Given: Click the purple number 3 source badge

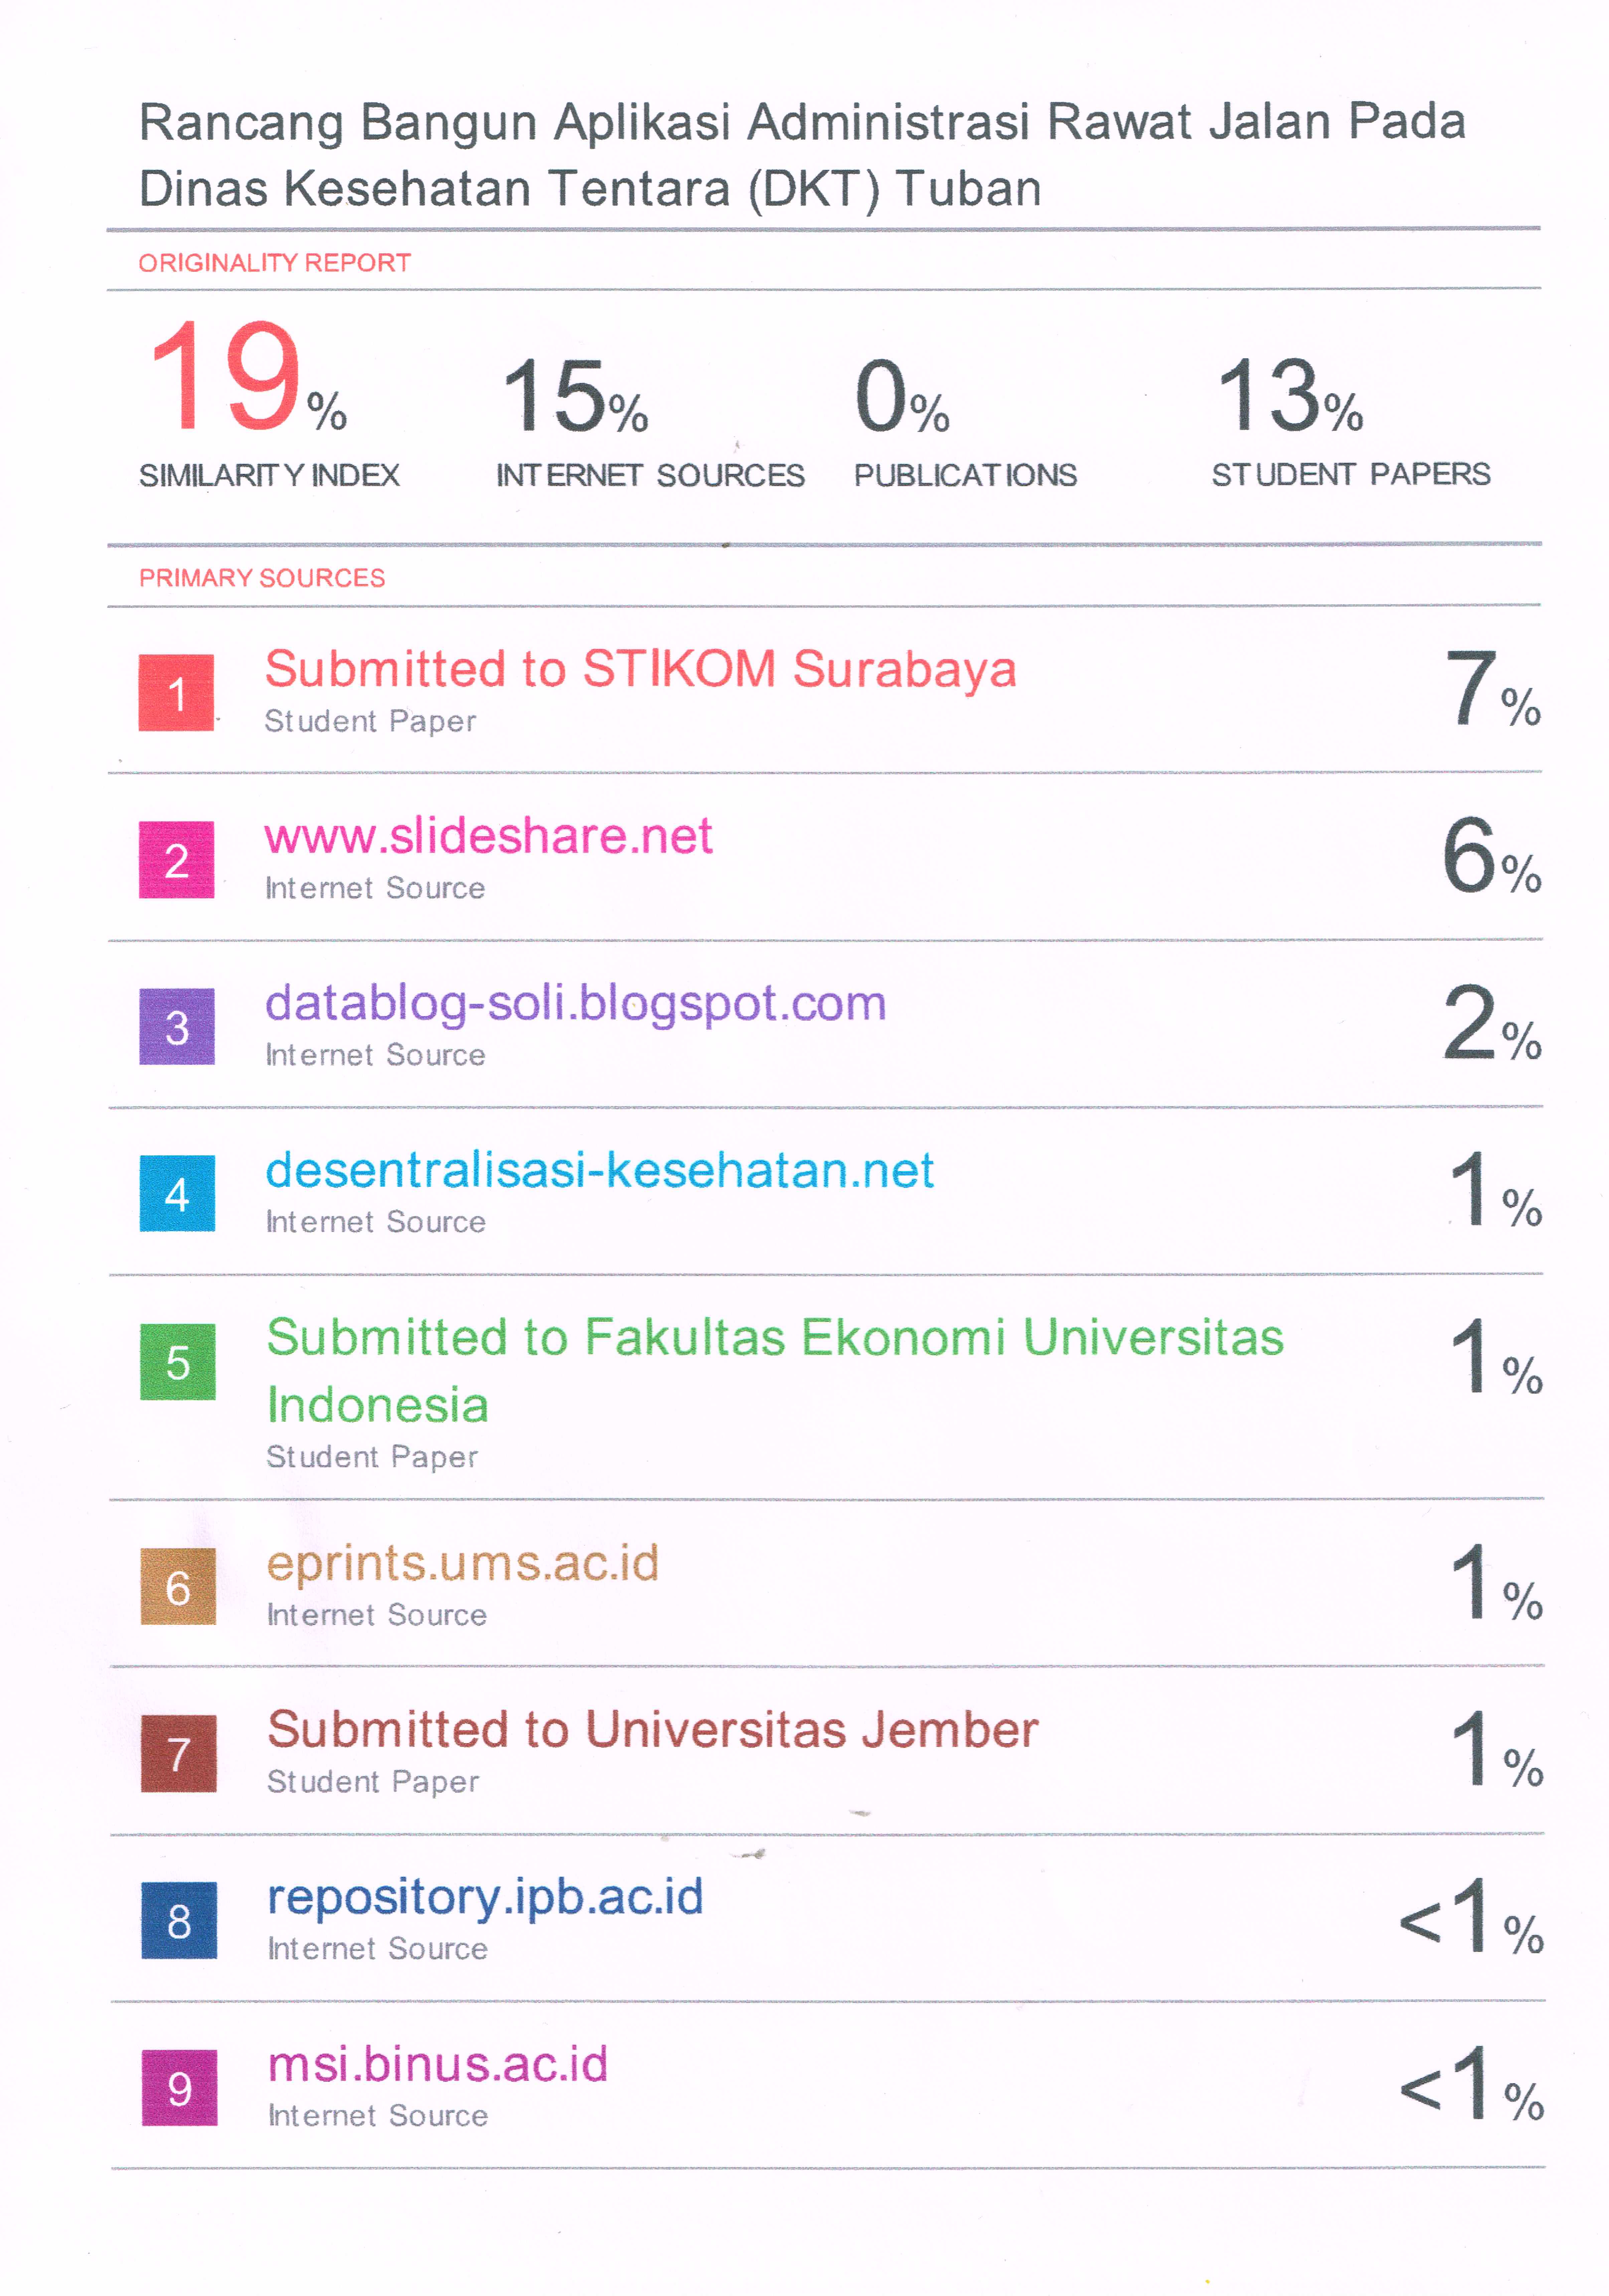Looking at the screenshot, I should pos(177,1026).
